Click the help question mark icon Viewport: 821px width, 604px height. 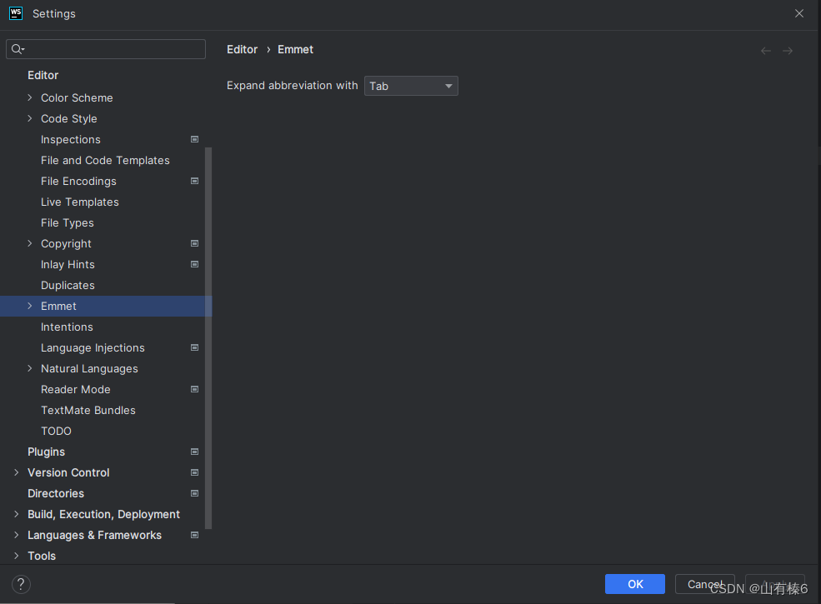point(20,584)
